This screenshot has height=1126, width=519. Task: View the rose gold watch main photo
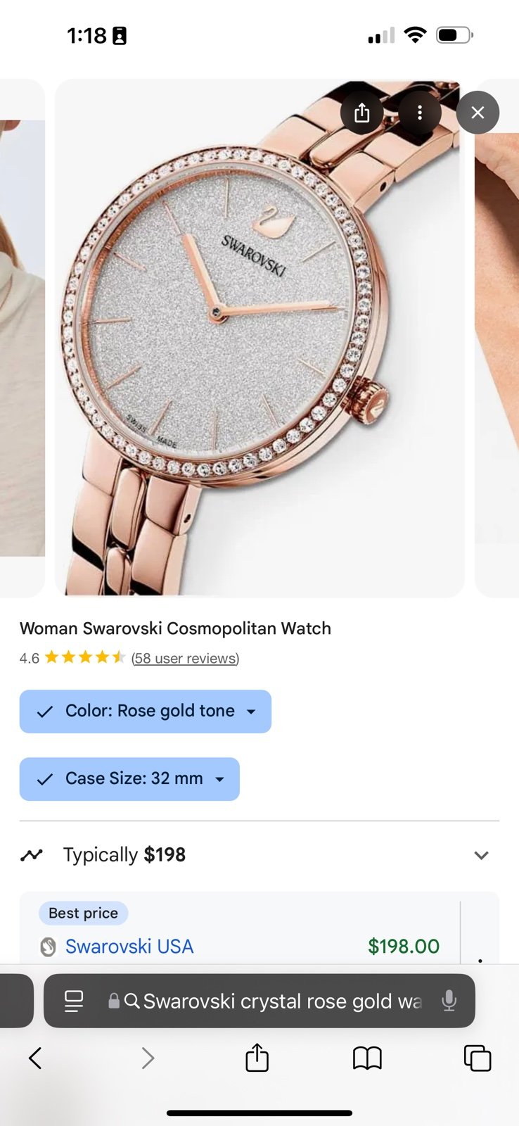[x=259, y=338]
